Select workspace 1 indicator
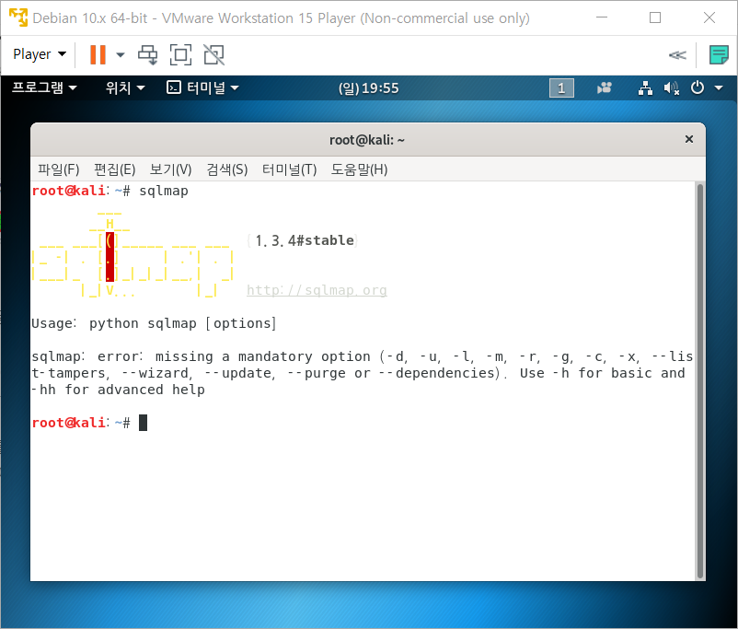This screenshot has width=738, height=629. (561, 88)
